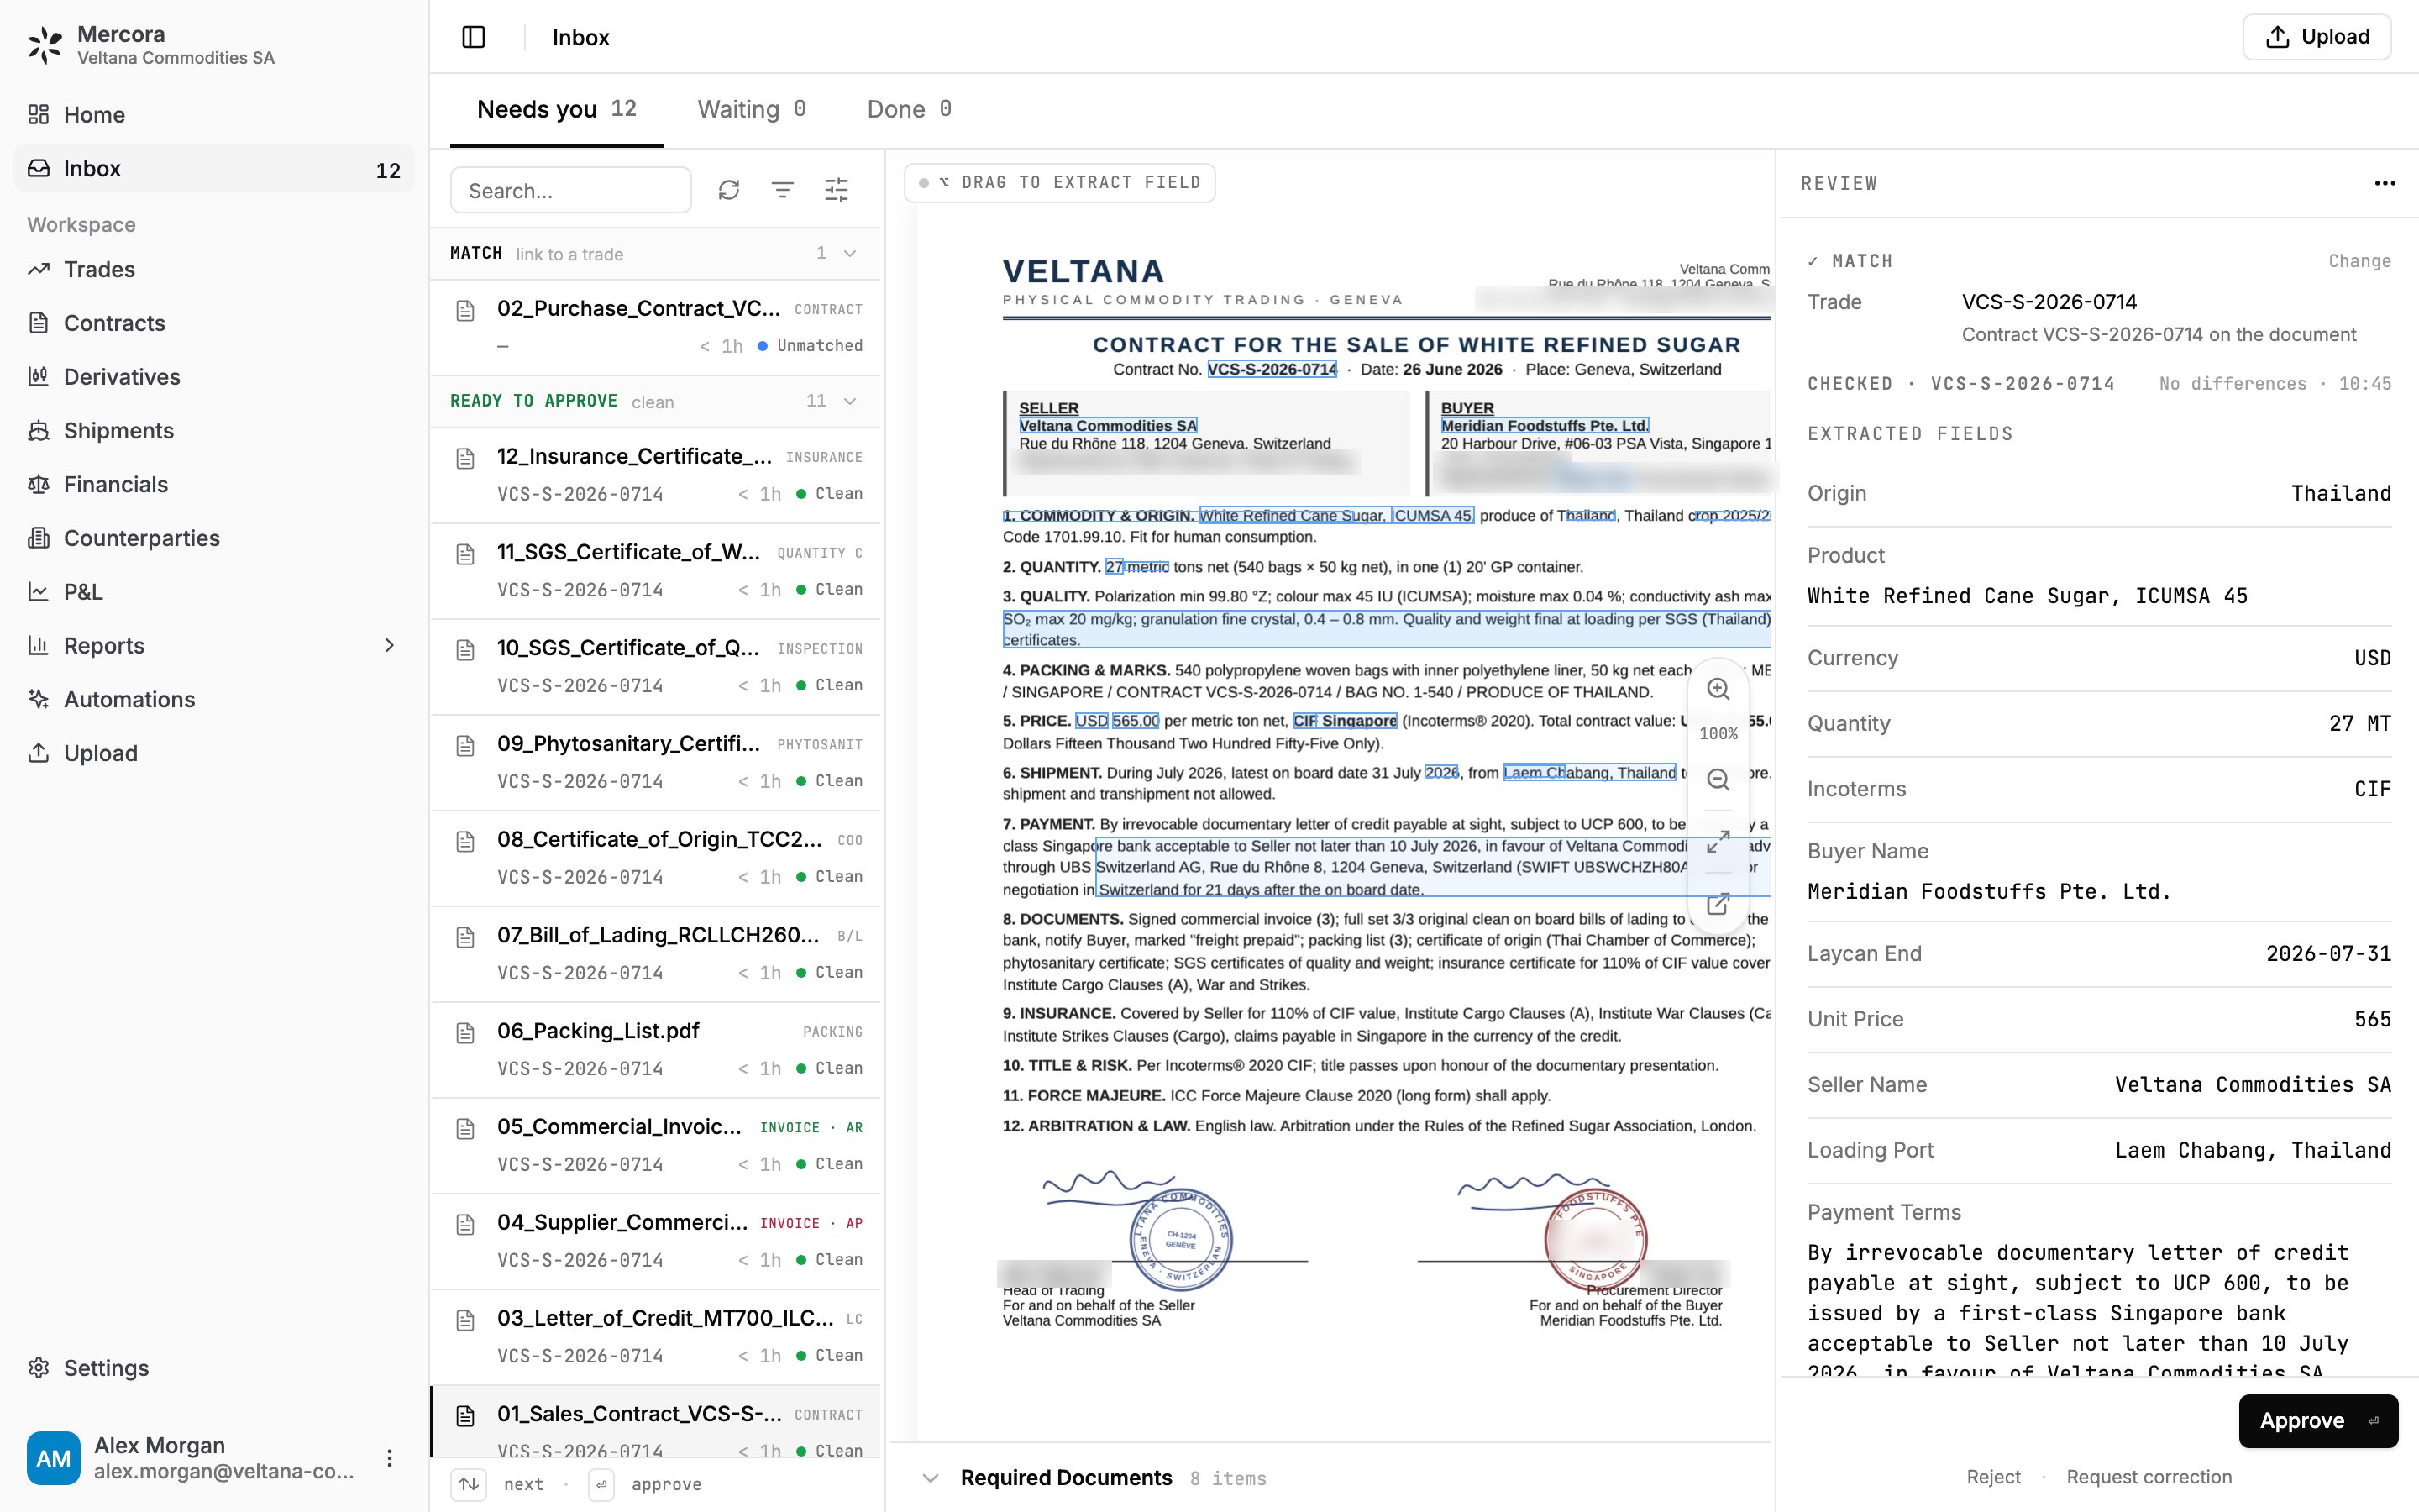The height and width of the screenshot is (1512, 2419).
Task: Switch to the Needs you tab
Action: click(557, 109)
